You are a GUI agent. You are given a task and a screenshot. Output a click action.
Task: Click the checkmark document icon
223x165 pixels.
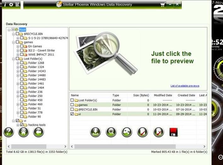pyautogui.click(x=142, y=132)
